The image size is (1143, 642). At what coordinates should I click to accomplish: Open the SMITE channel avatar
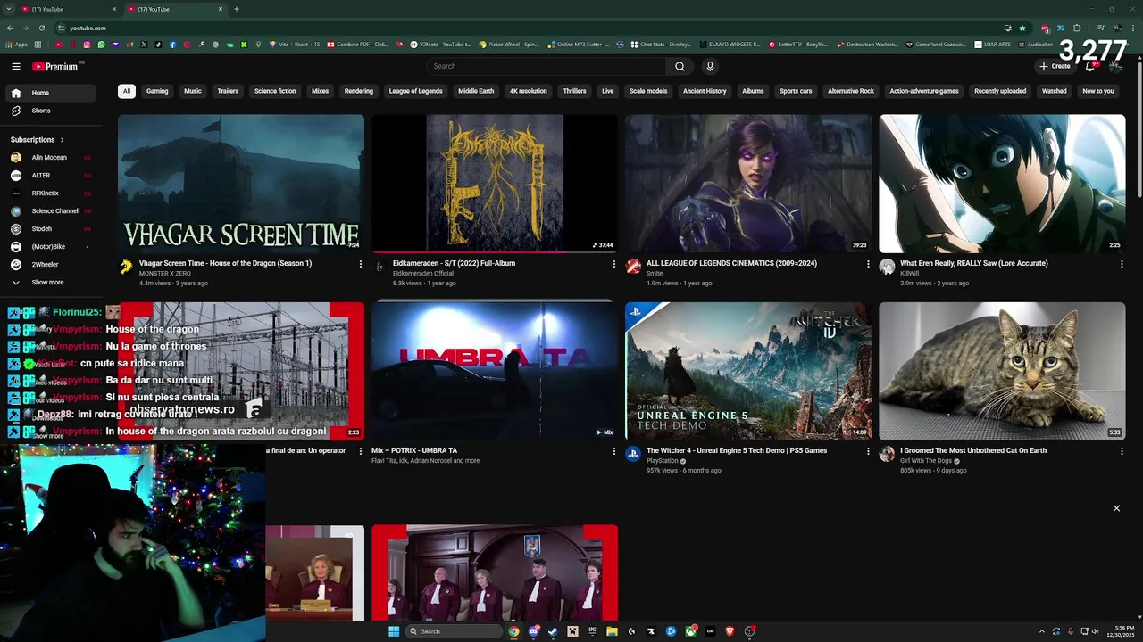(x=633, y=266)
